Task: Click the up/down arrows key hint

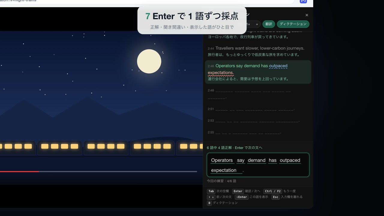Action: coord(211,197)
